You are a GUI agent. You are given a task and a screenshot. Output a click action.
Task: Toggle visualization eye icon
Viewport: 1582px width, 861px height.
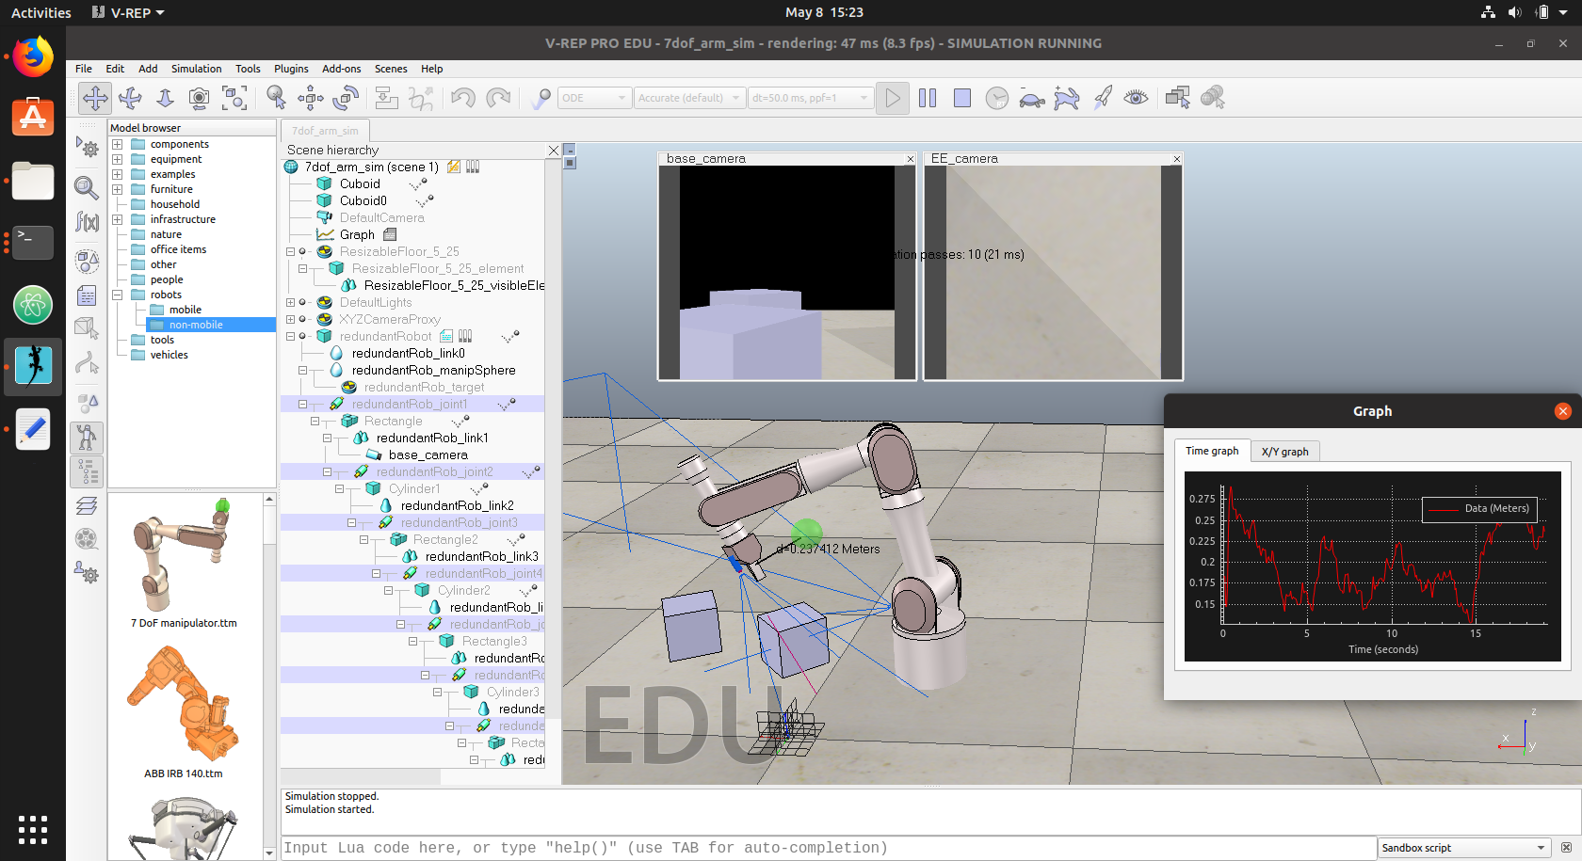click(1137, 98)
